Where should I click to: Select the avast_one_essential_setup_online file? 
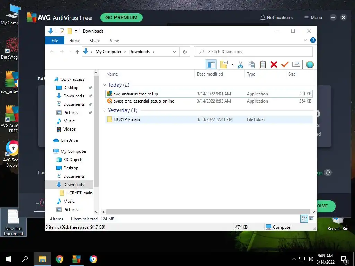click(x=209, y=101)
